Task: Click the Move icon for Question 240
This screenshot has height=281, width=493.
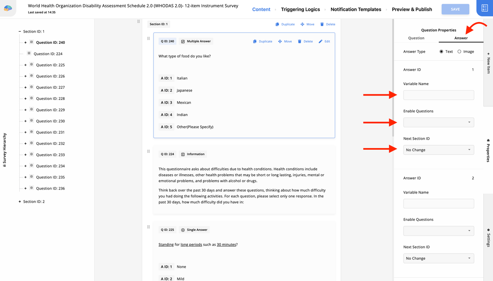Action: [x=280, y=41]
